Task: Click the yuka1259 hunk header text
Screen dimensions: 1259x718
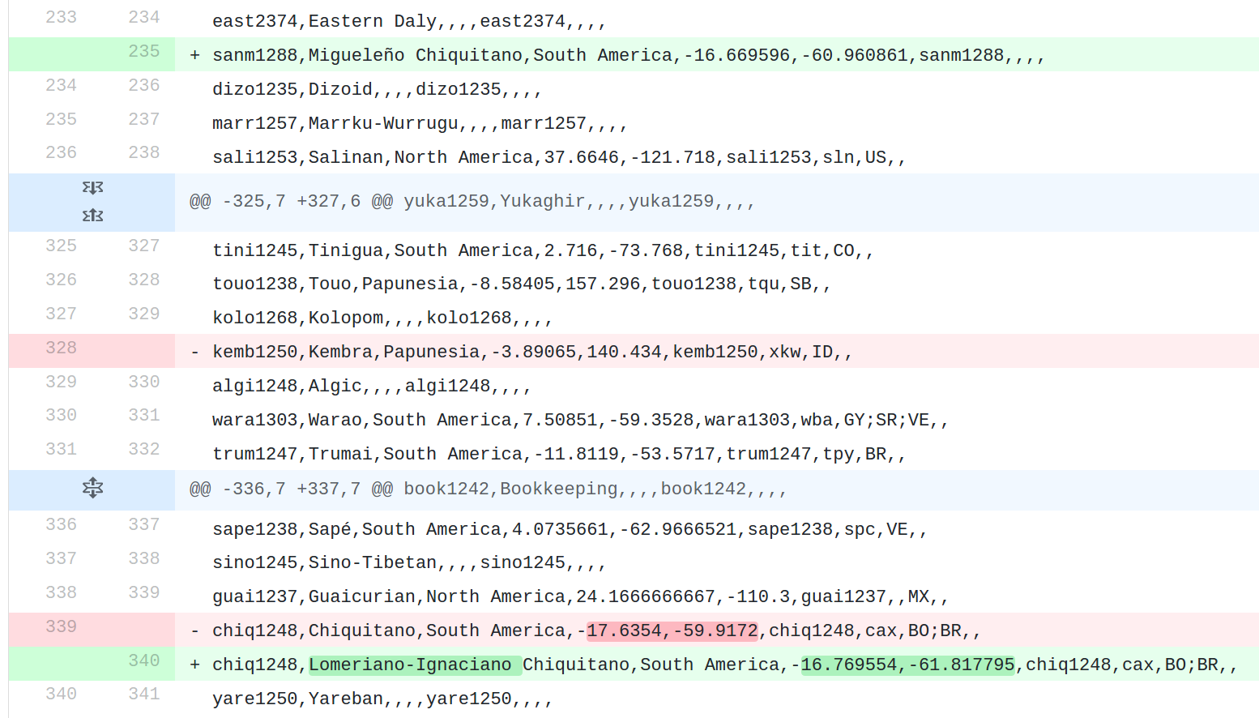Action: coord(472,202)
